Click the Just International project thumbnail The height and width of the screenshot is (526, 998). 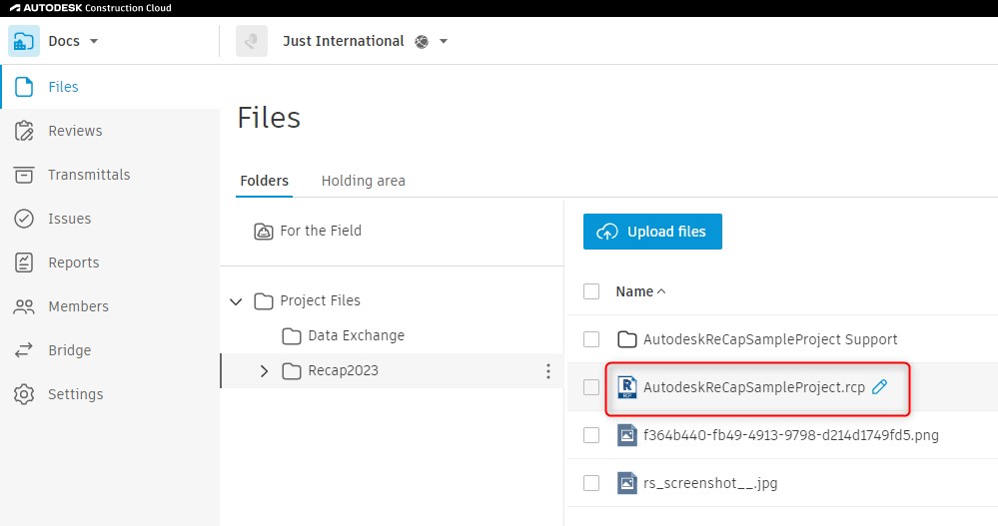click(x=252, y=41)
